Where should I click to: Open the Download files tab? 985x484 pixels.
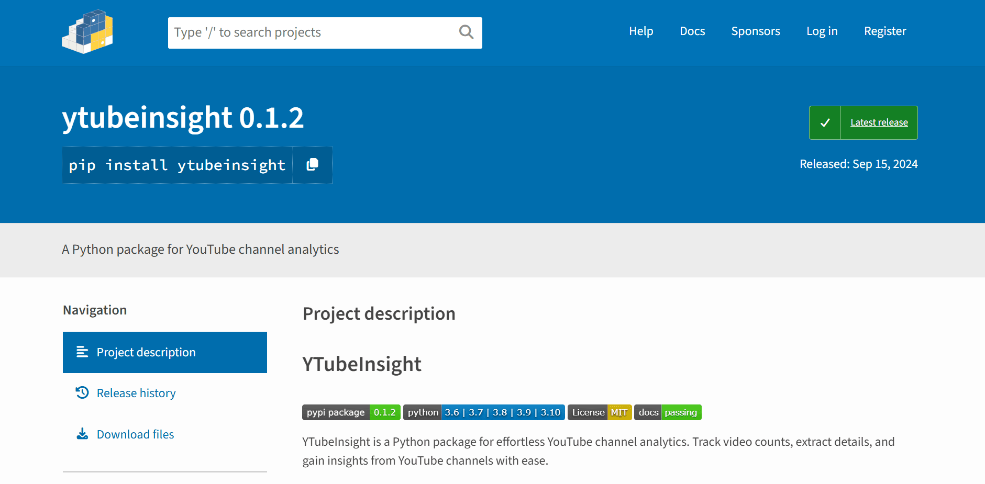[x=165, y=434]
